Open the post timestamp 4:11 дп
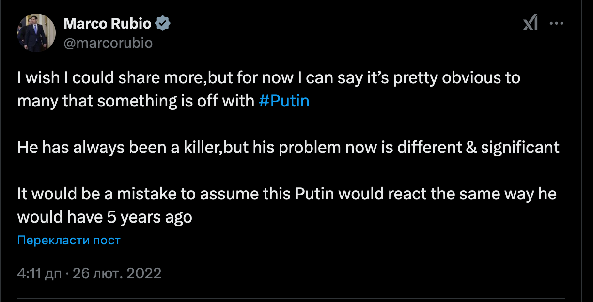 point(34,273)
